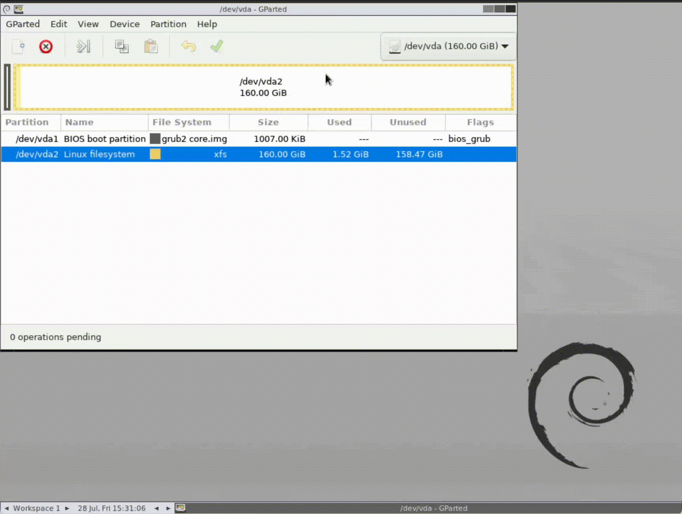Click the round window menu icon in titlebar

click(x=7, y=9)
